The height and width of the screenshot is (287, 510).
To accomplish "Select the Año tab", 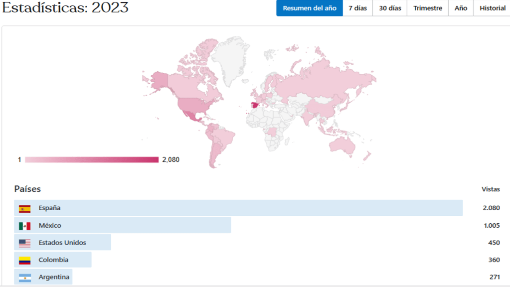I will 461,8.
